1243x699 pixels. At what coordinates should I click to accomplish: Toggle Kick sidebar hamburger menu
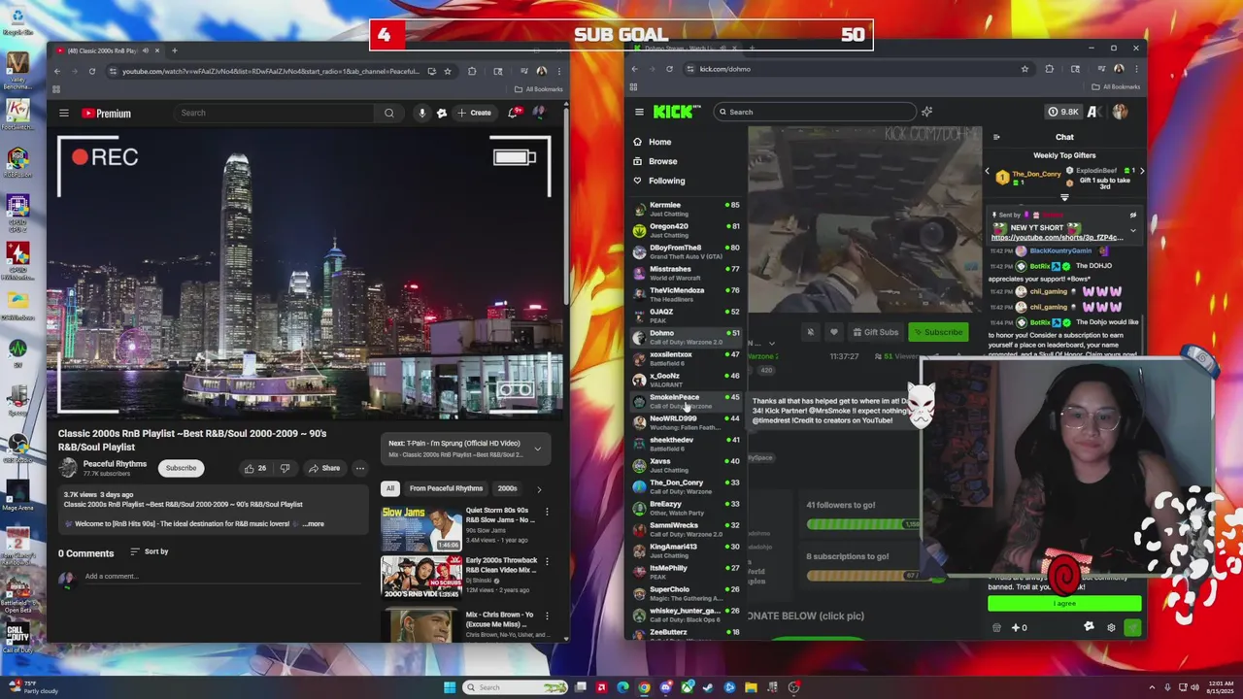coord(639,112)
